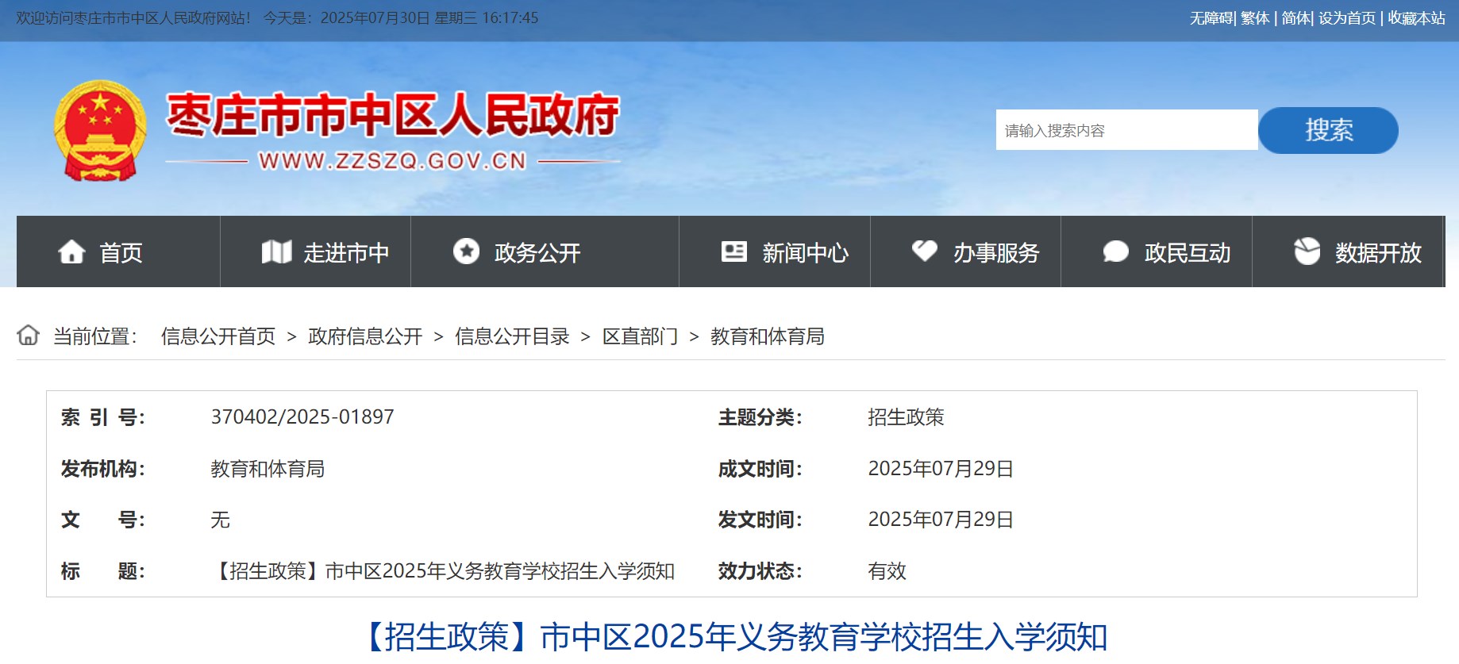Viewport: 1459px width, 664px height.
Task: Focus the 请输入搜索内容 search field
Action: [x=1126, y=130]
